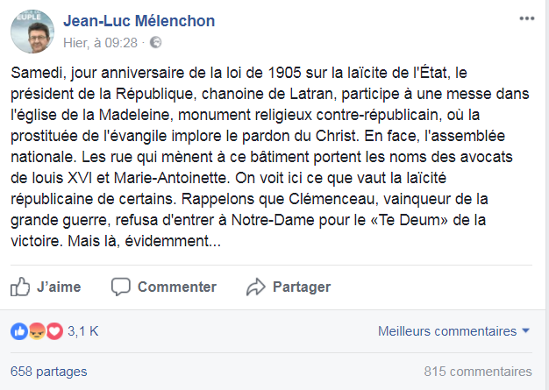549x390 pixels.
Task: Click the angry face reaction icon
Action: click(37, 331)
